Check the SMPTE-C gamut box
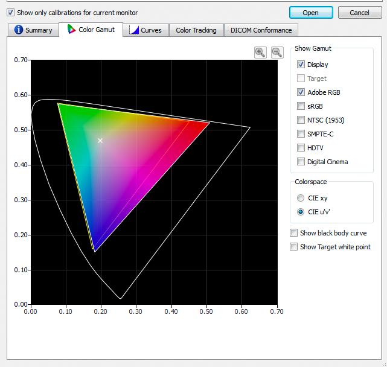Screen dimensions: 387x367 click(301, 134)
